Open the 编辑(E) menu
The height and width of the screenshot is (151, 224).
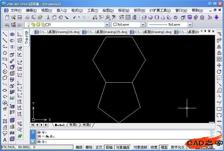[31, 10]
